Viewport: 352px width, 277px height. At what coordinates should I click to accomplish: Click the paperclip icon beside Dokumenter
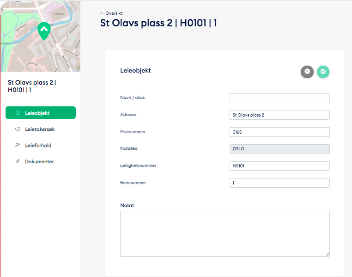pyautogui.click(x=18, y=161)
